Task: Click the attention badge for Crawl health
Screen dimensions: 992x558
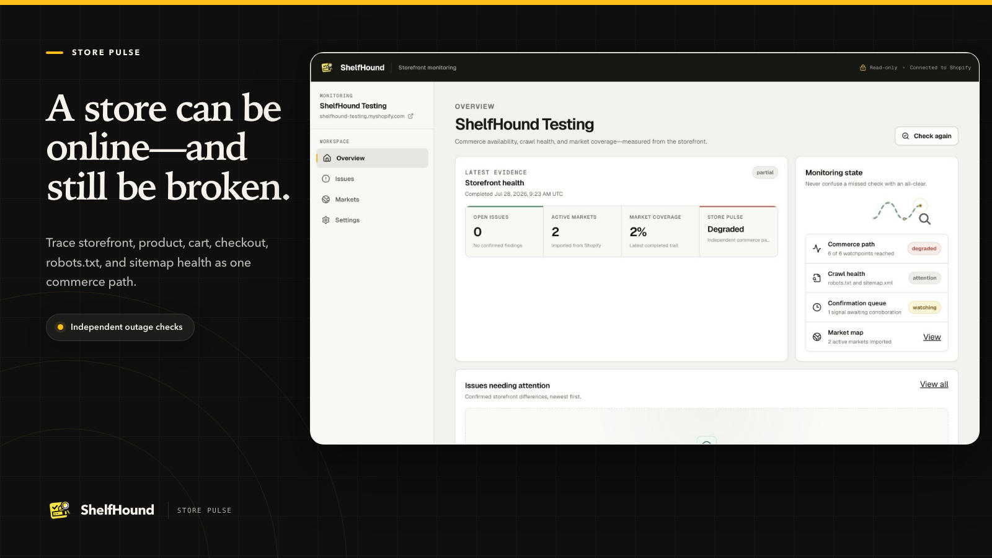Action: (924, 278)
